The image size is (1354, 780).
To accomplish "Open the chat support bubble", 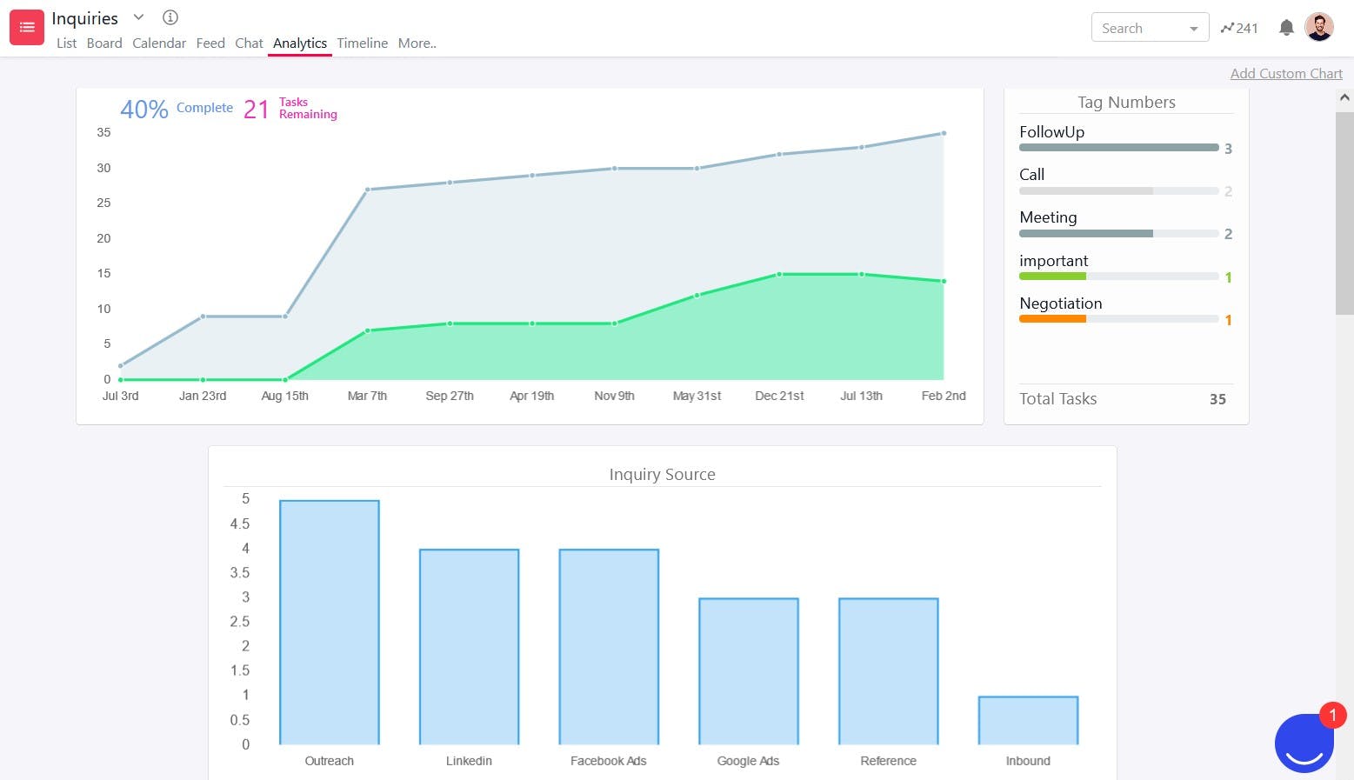I will (1304, 743).
